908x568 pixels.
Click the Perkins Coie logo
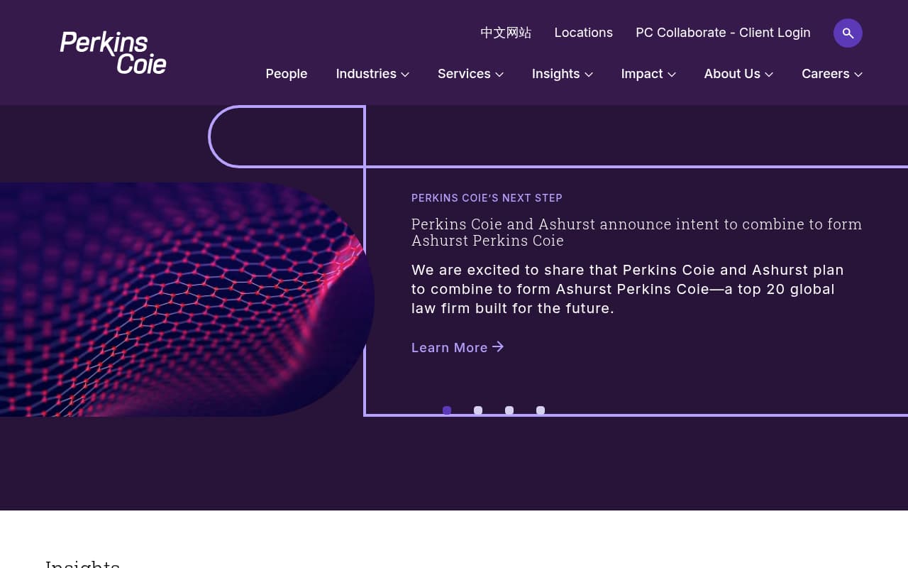113,52
